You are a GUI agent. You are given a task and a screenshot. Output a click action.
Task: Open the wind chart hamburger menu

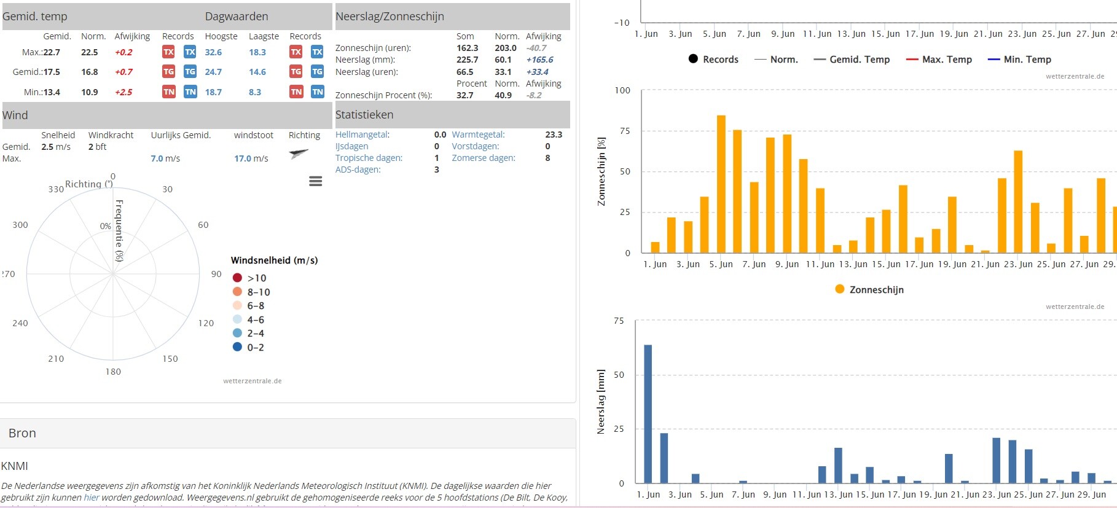click(315, 181)
